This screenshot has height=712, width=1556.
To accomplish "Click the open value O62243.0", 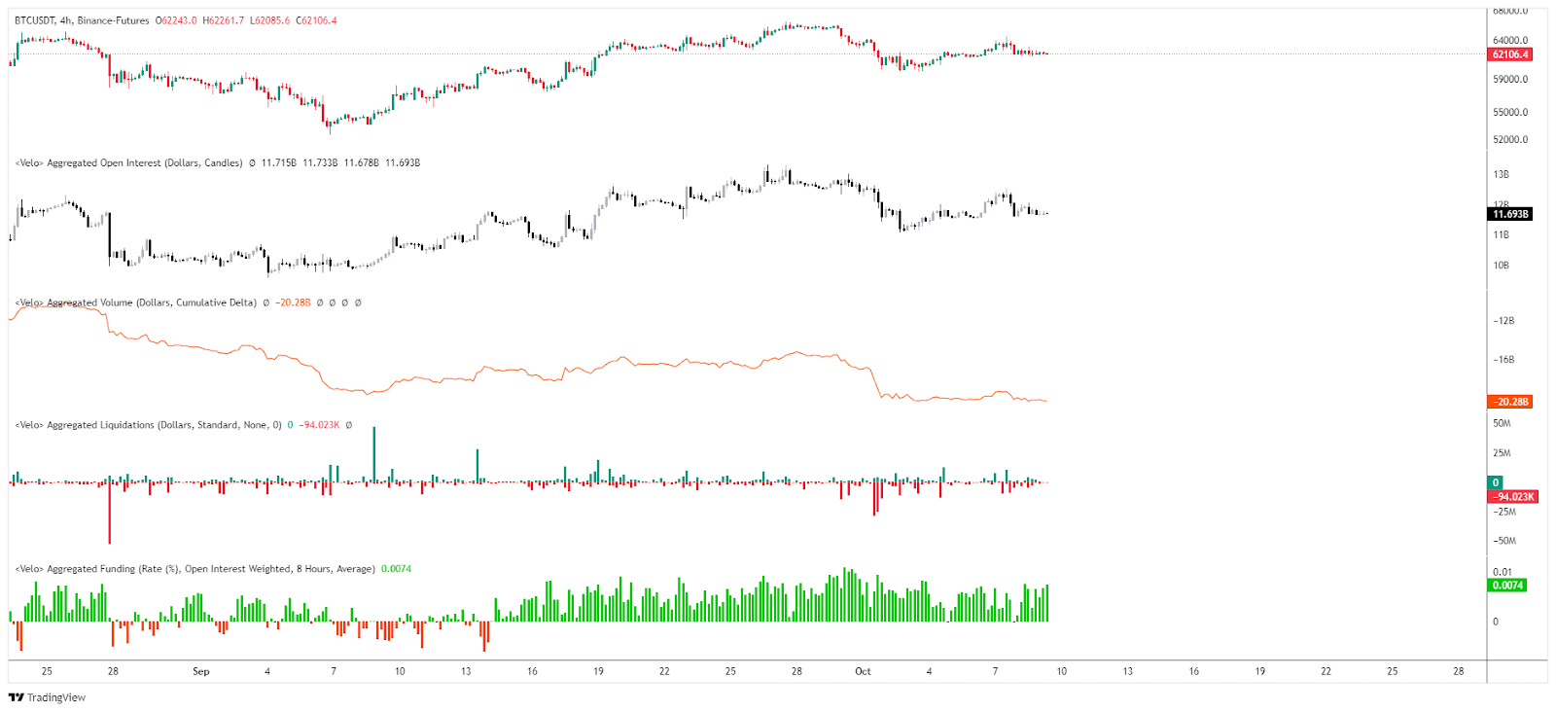I will pos(176,20).
